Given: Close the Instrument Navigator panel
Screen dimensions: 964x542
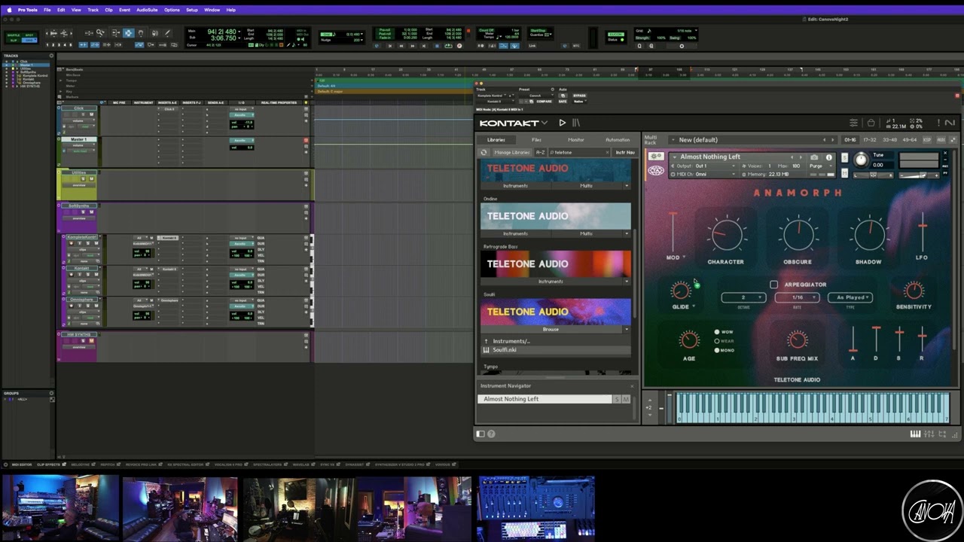Looking at the screenshot, I should point(631,386).
